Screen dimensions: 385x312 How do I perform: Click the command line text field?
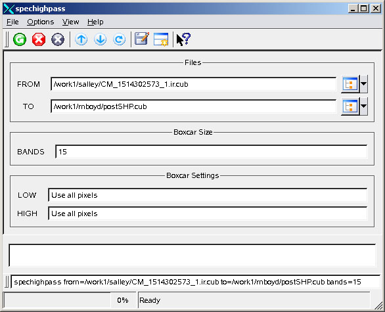[x=195, y=282]
